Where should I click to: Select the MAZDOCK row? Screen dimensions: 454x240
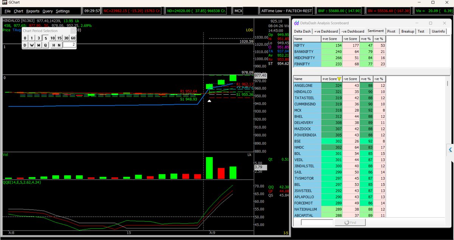coord(339,129)
